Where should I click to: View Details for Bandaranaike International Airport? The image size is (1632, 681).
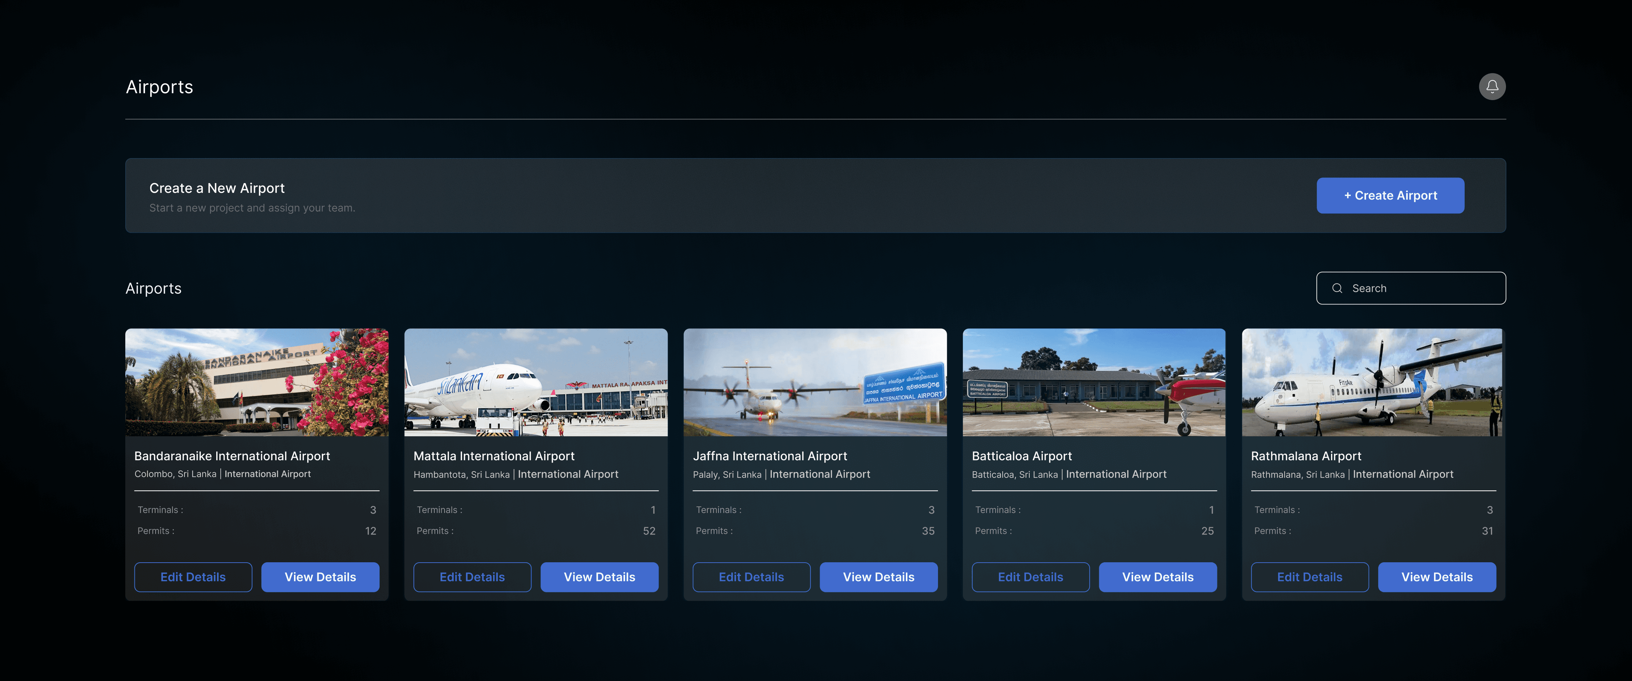pyautogui.click(x=320, y=577)
